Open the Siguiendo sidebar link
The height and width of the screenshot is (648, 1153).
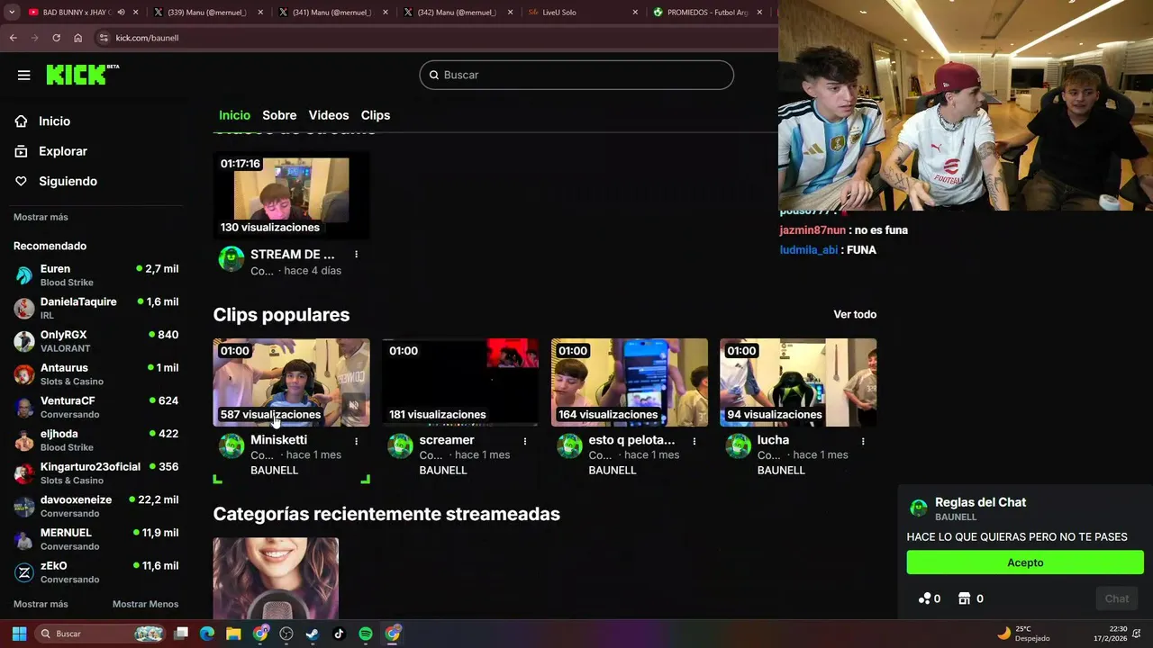click(x=68, y=182)
